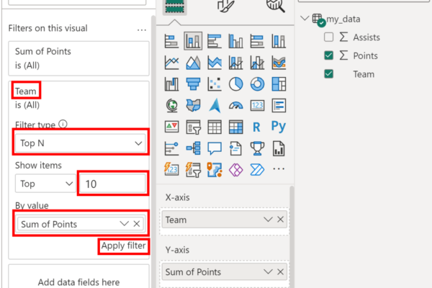The width and height of the screenshot is (432, 288).
Task: Expand the Sum of Points filter card
Action: (78, 58)
